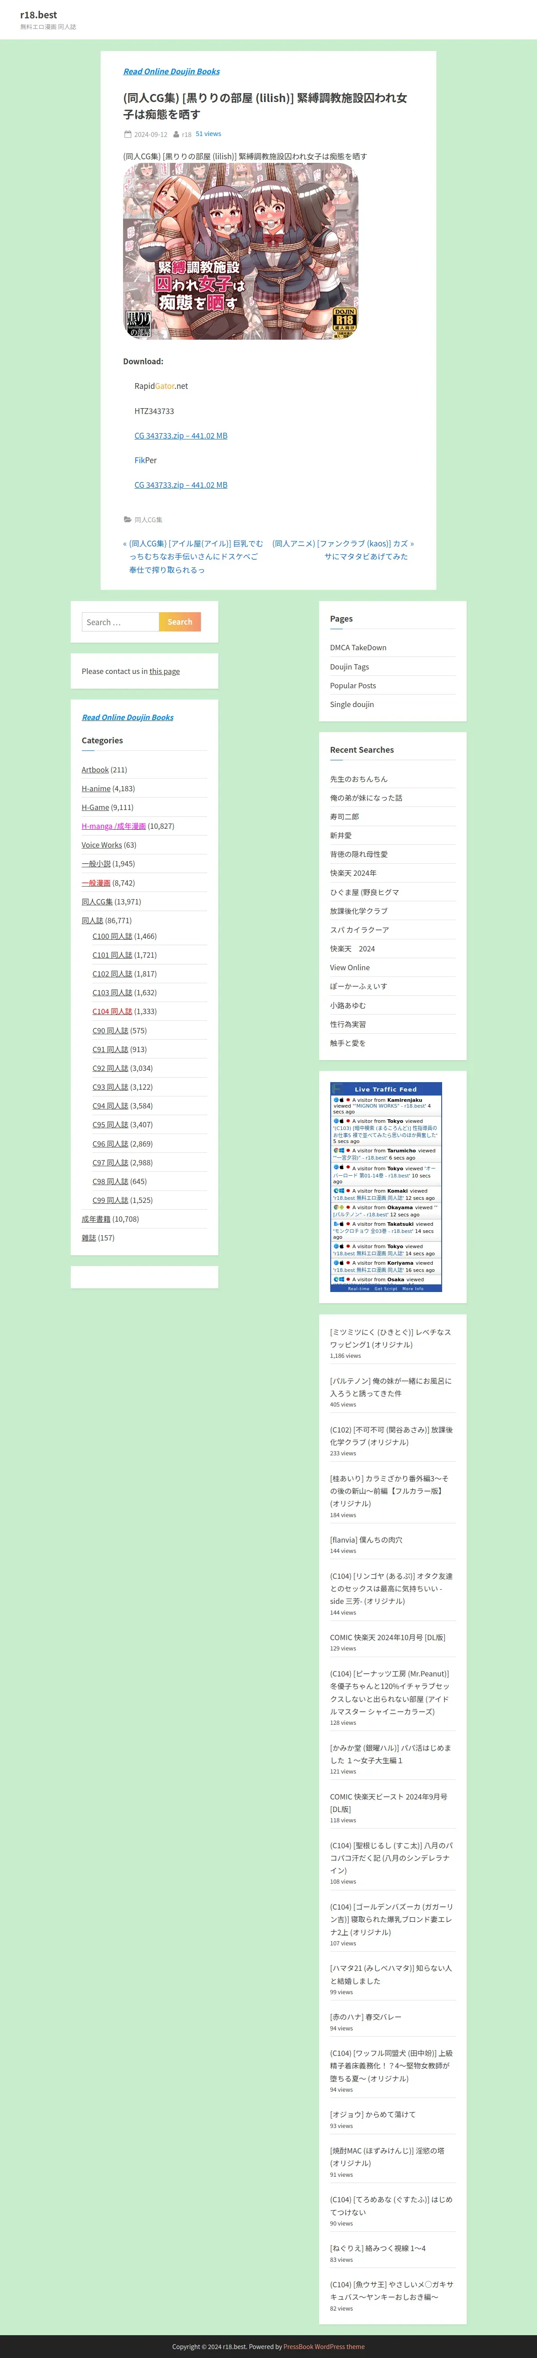The image size is (537, 2358).
Task: Open top Read Online Doujin Books link
Action: (x=171, y=72)
